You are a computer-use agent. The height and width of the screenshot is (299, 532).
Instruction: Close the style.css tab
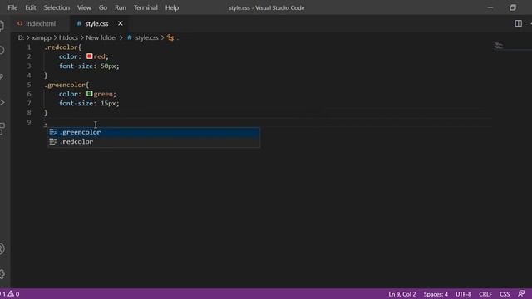point(121,23)
